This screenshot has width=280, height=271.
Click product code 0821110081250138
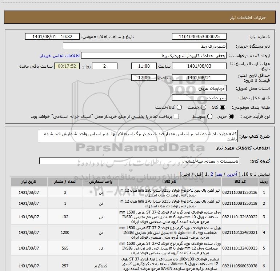coord(240,203)
